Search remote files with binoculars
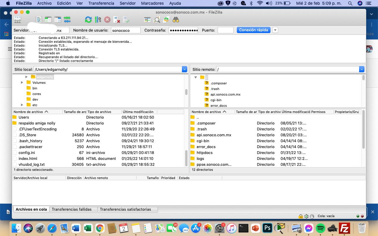The image size is (378, 236). (x=176, y=20)
